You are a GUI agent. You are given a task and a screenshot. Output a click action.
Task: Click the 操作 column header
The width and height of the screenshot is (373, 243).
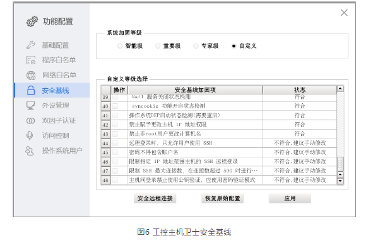[x=119, y=90]
